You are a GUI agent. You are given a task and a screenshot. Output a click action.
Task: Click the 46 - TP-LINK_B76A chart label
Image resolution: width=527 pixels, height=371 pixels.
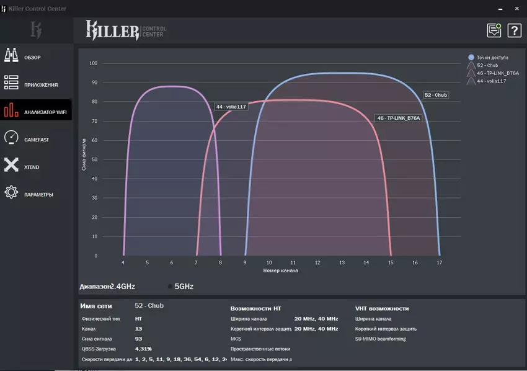click(399, 118)
